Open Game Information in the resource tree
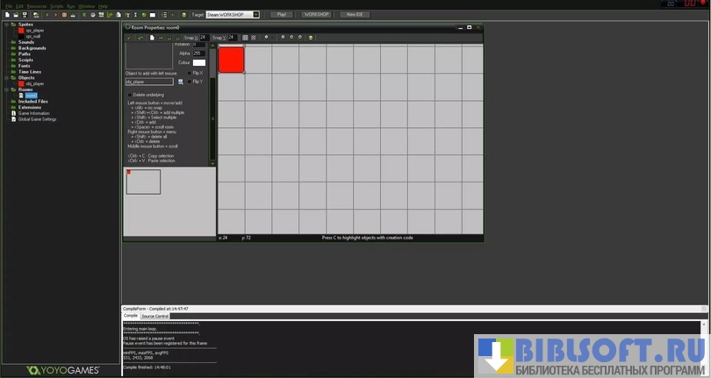The image size is (711, 378). [33, 113]
